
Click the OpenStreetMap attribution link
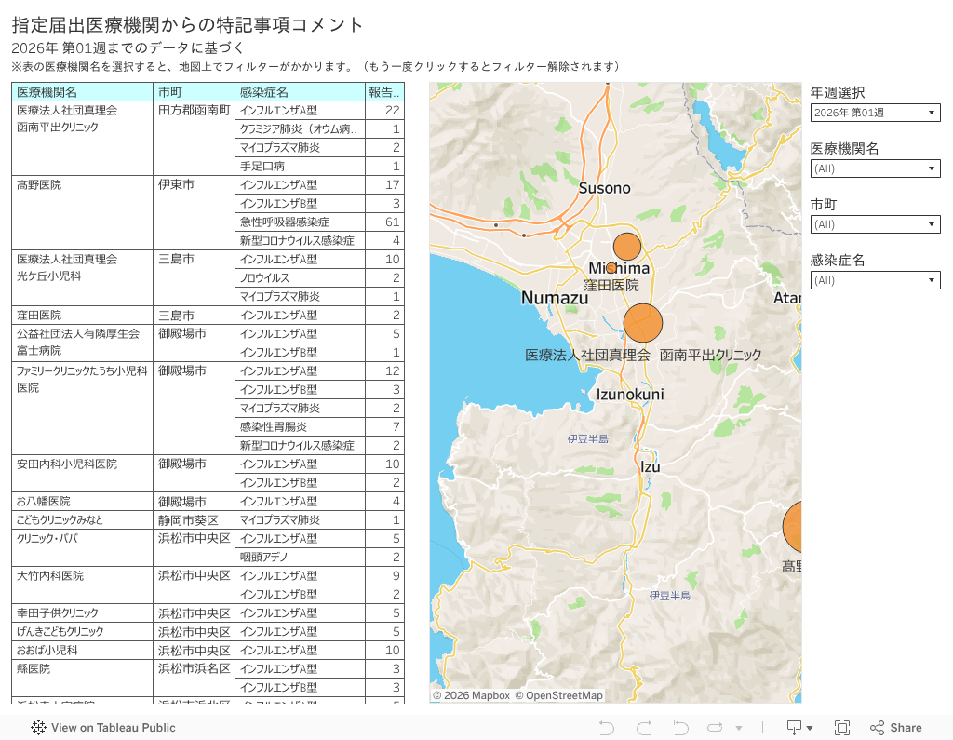coord(558,695)
